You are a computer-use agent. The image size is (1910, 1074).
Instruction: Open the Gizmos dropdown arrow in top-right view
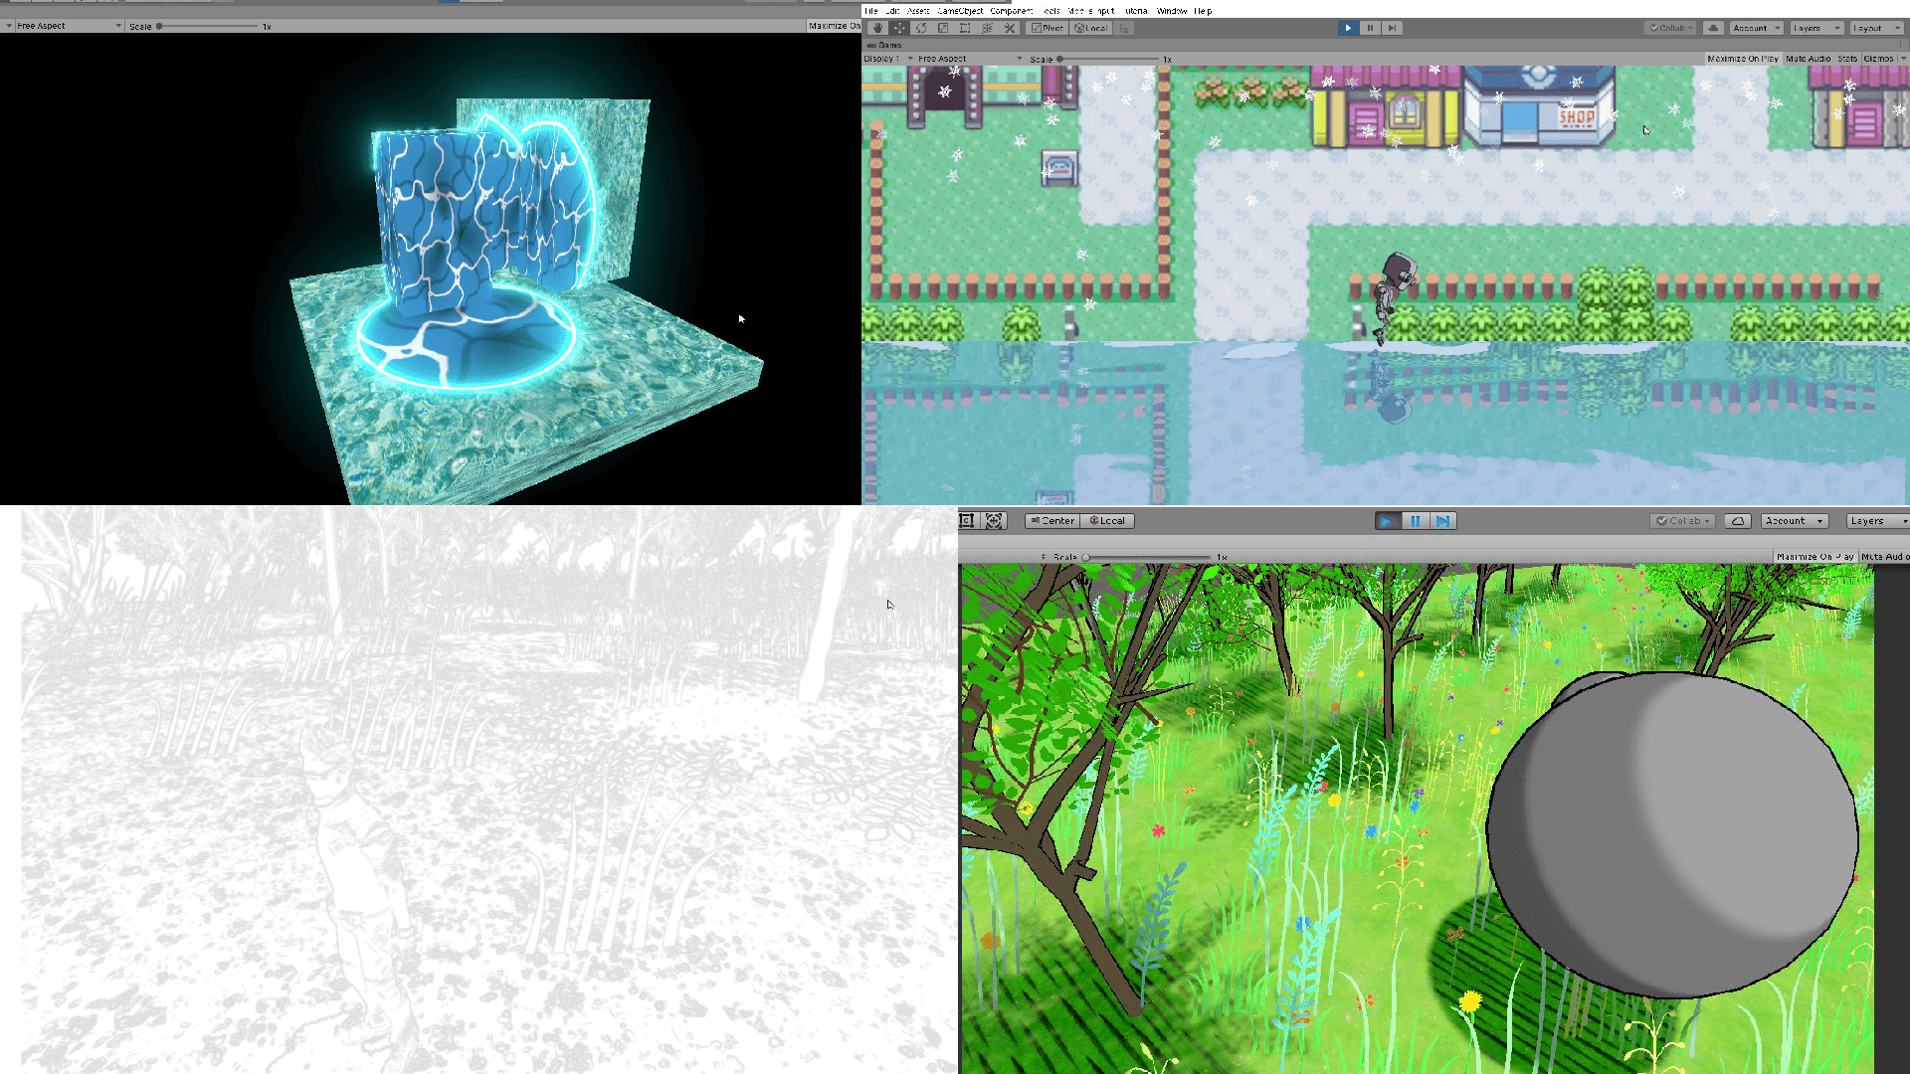(1902, 59)
